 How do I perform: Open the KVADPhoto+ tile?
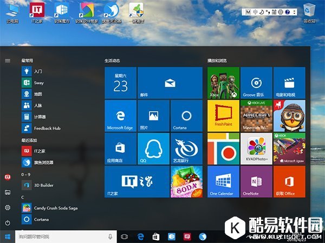256,148
